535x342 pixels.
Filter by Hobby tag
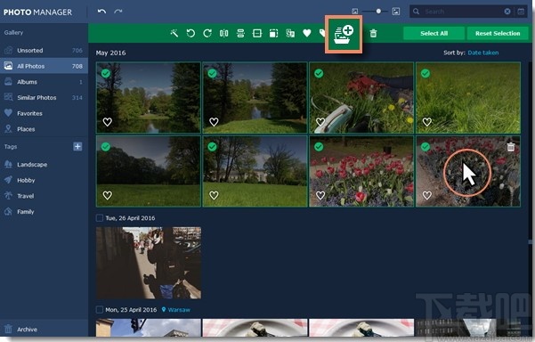point(44,180)
